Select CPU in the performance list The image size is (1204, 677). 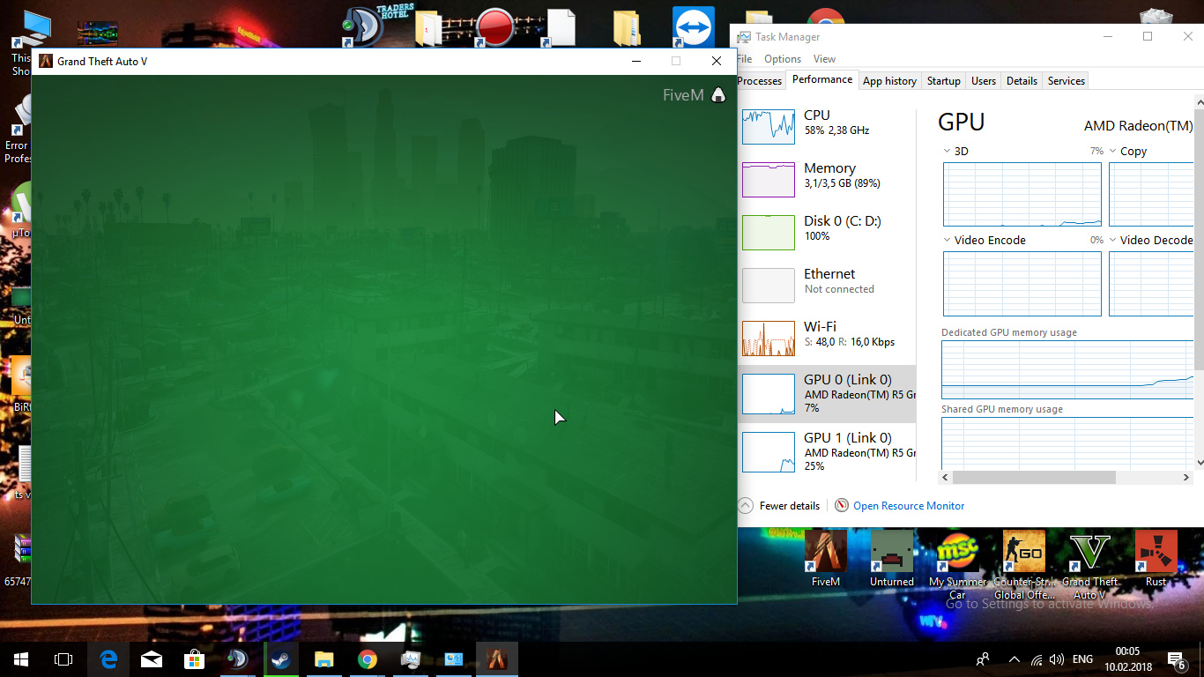click(x=827, y=127)
